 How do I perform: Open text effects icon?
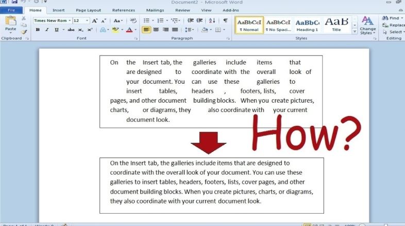pyautogui.click(x=103, y=30)
